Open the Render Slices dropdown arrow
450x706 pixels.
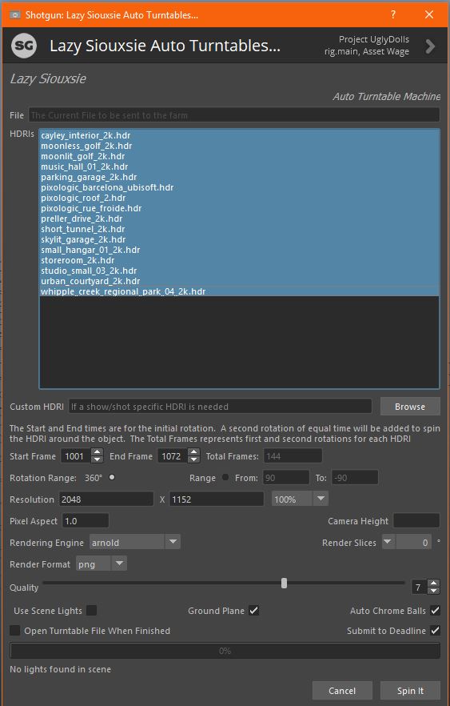click(388, 542)
